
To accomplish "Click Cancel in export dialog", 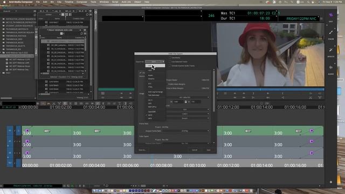I will pos(195,150).
